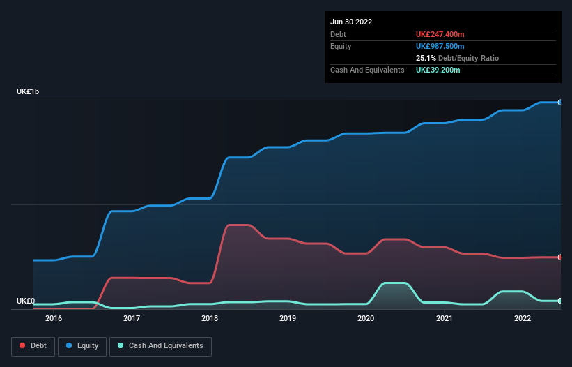Image resolution: width=572 pixels, height=367 pixels.
Task: Click the UK£247.400m debt value
Action: 440,34
